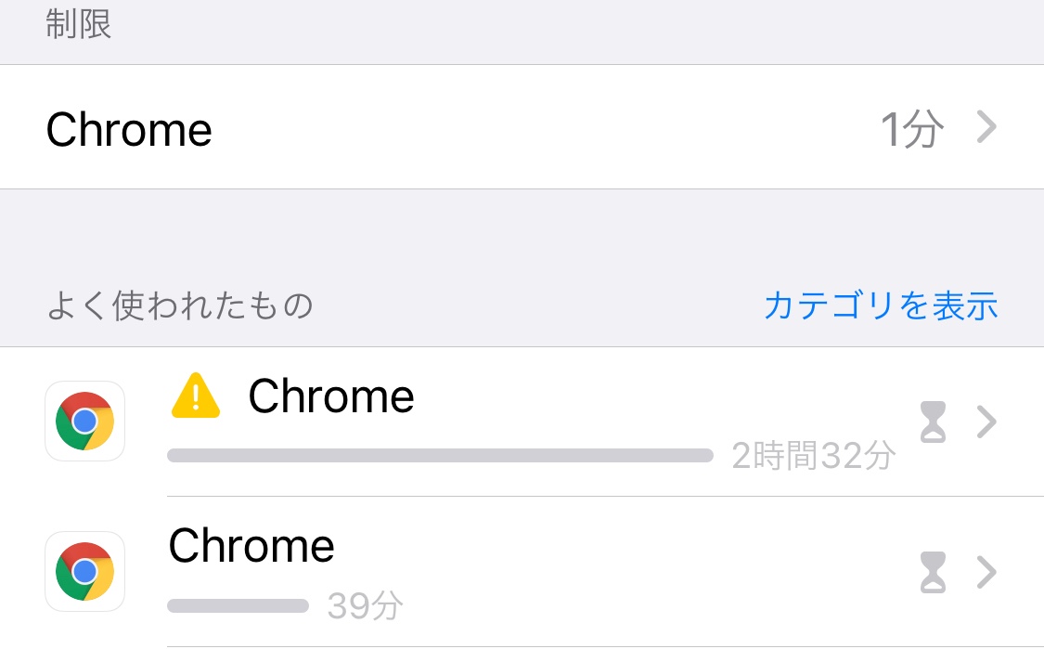
Task: Open Chrome limit details via the 1分 chevron
Action: coord(986,128)
